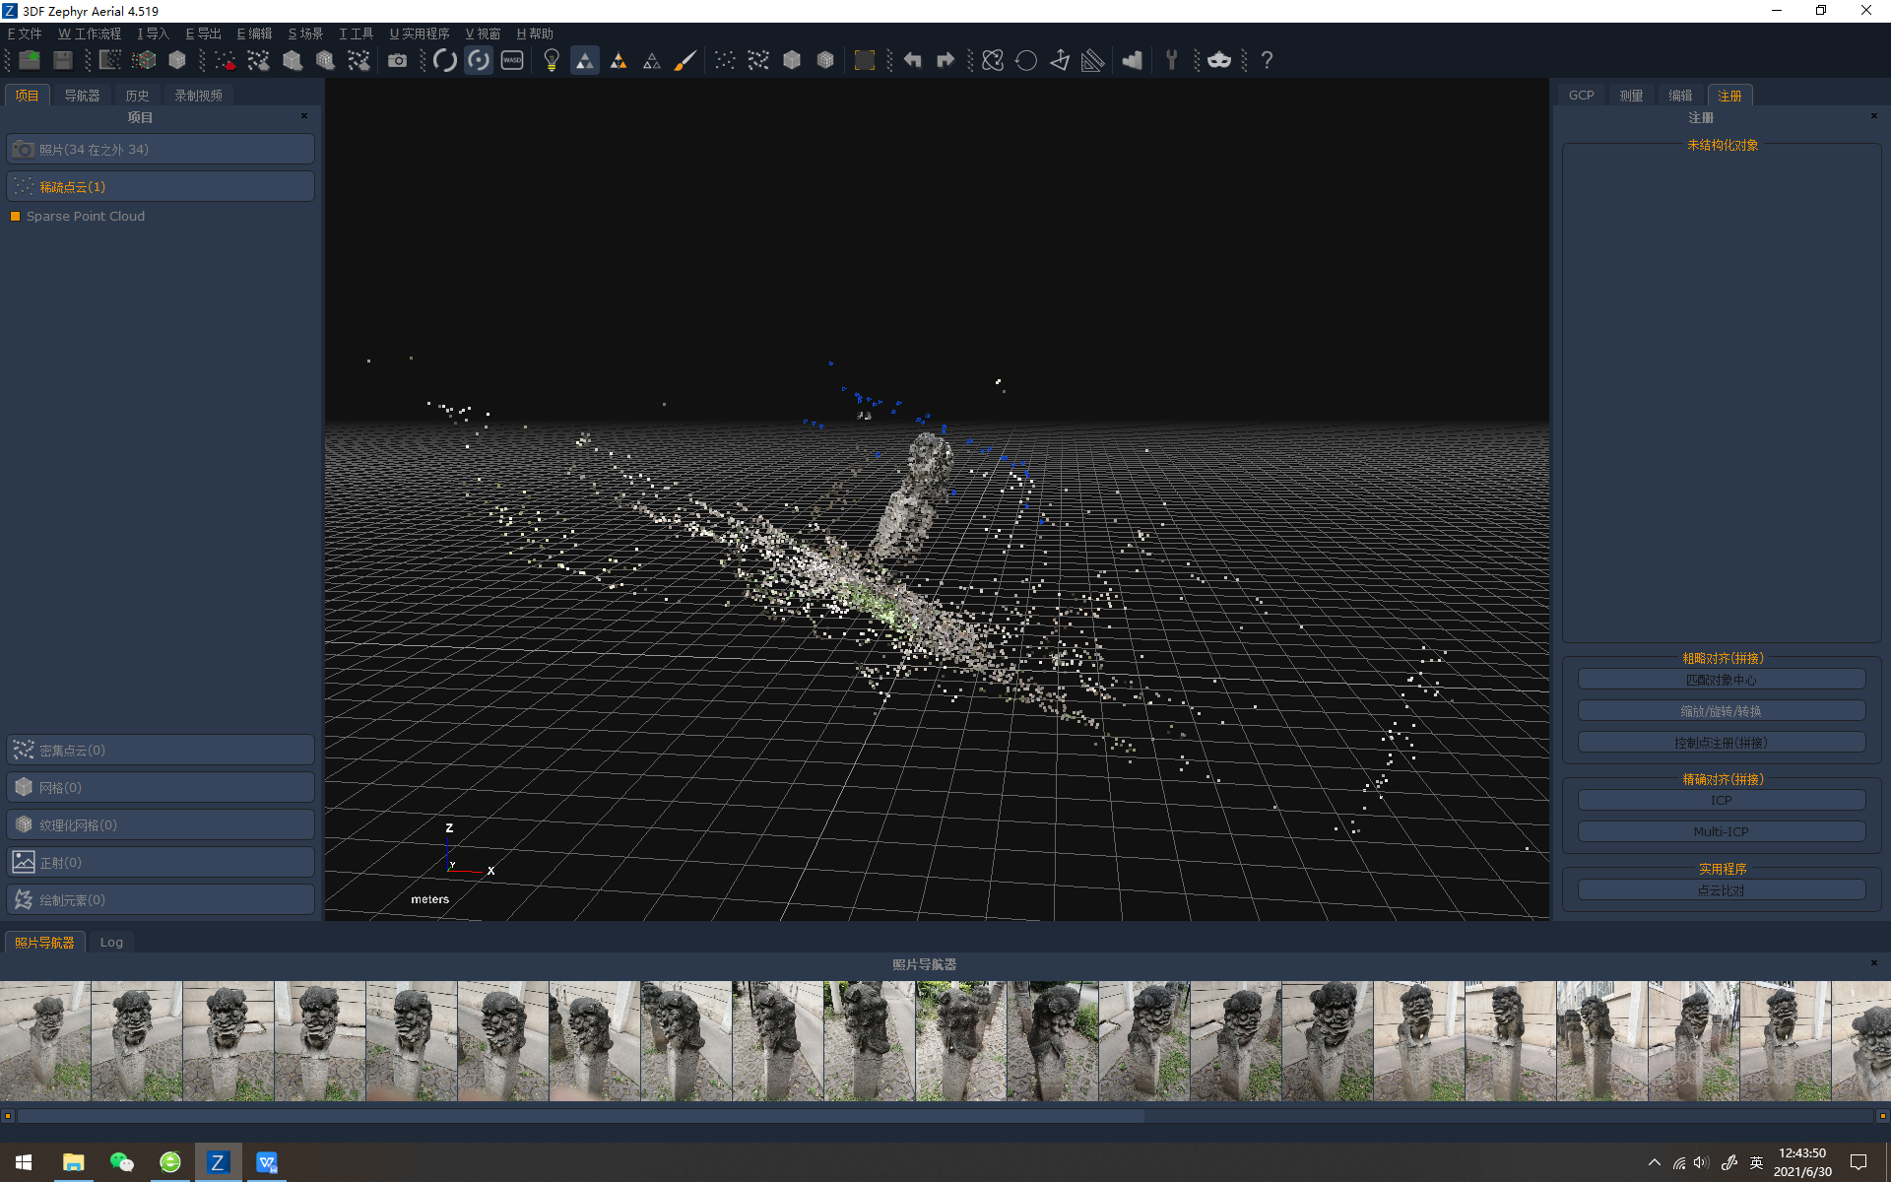Expand the 网格(0) section

point(161,788)
